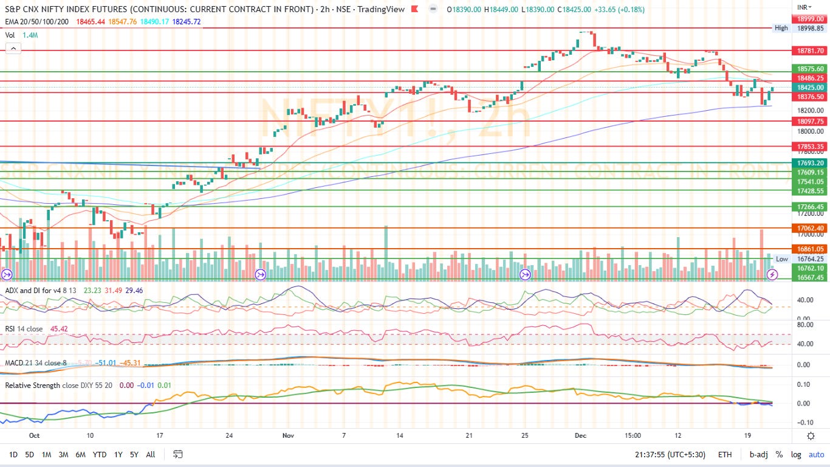Open the Go to date icon

coord(178,454)
